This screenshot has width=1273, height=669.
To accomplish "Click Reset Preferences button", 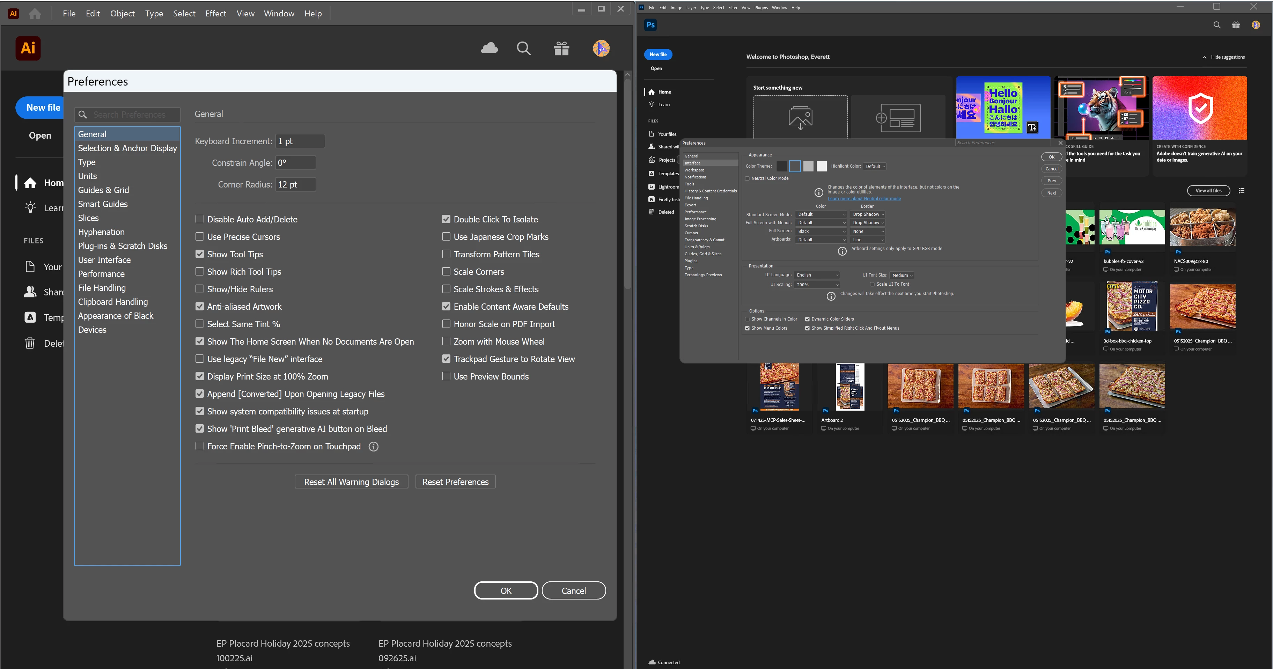I will pos(455,482).
